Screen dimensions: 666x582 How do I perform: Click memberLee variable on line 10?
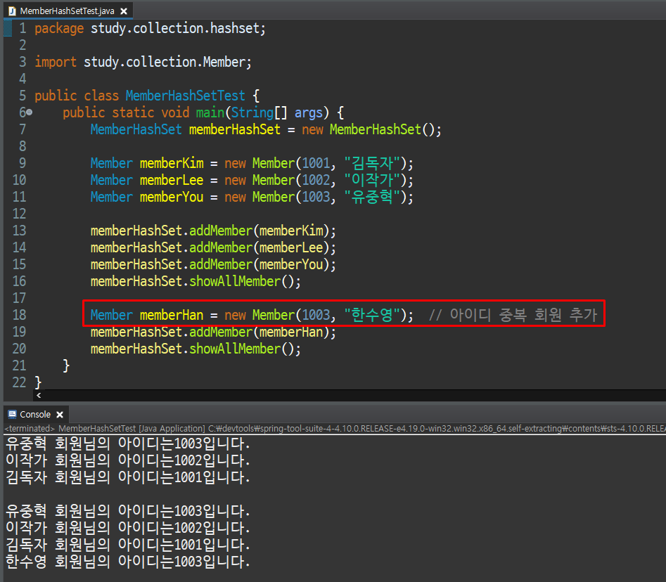click(172, 180)
